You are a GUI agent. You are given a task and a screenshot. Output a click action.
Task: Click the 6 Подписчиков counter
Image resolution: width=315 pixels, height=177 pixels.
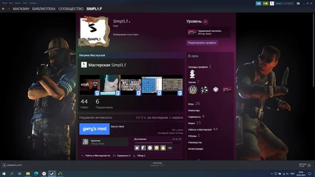(104, 104)
